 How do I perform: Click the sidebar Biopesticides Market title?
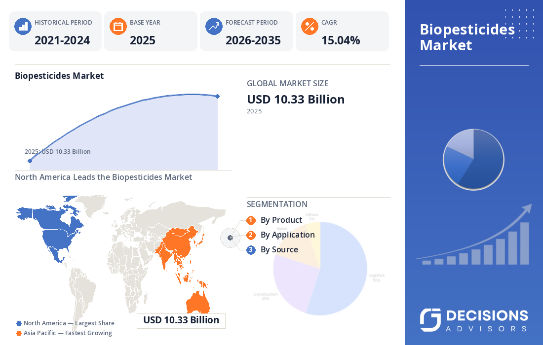(x=467, y=37)
